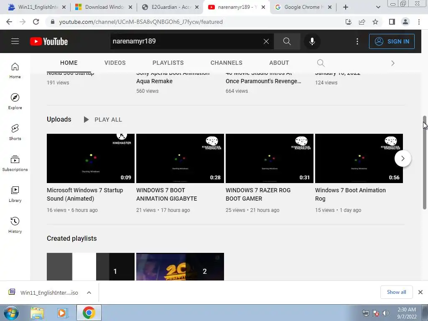Open the Chrome three-dot menu

click(x=419, y=22)
